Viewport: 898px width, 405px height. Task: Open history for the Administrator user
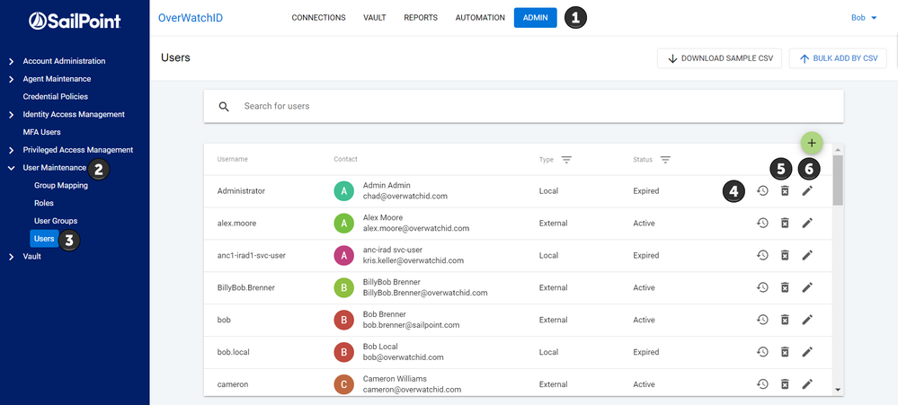pyautogui.click(x=762, y=191)
